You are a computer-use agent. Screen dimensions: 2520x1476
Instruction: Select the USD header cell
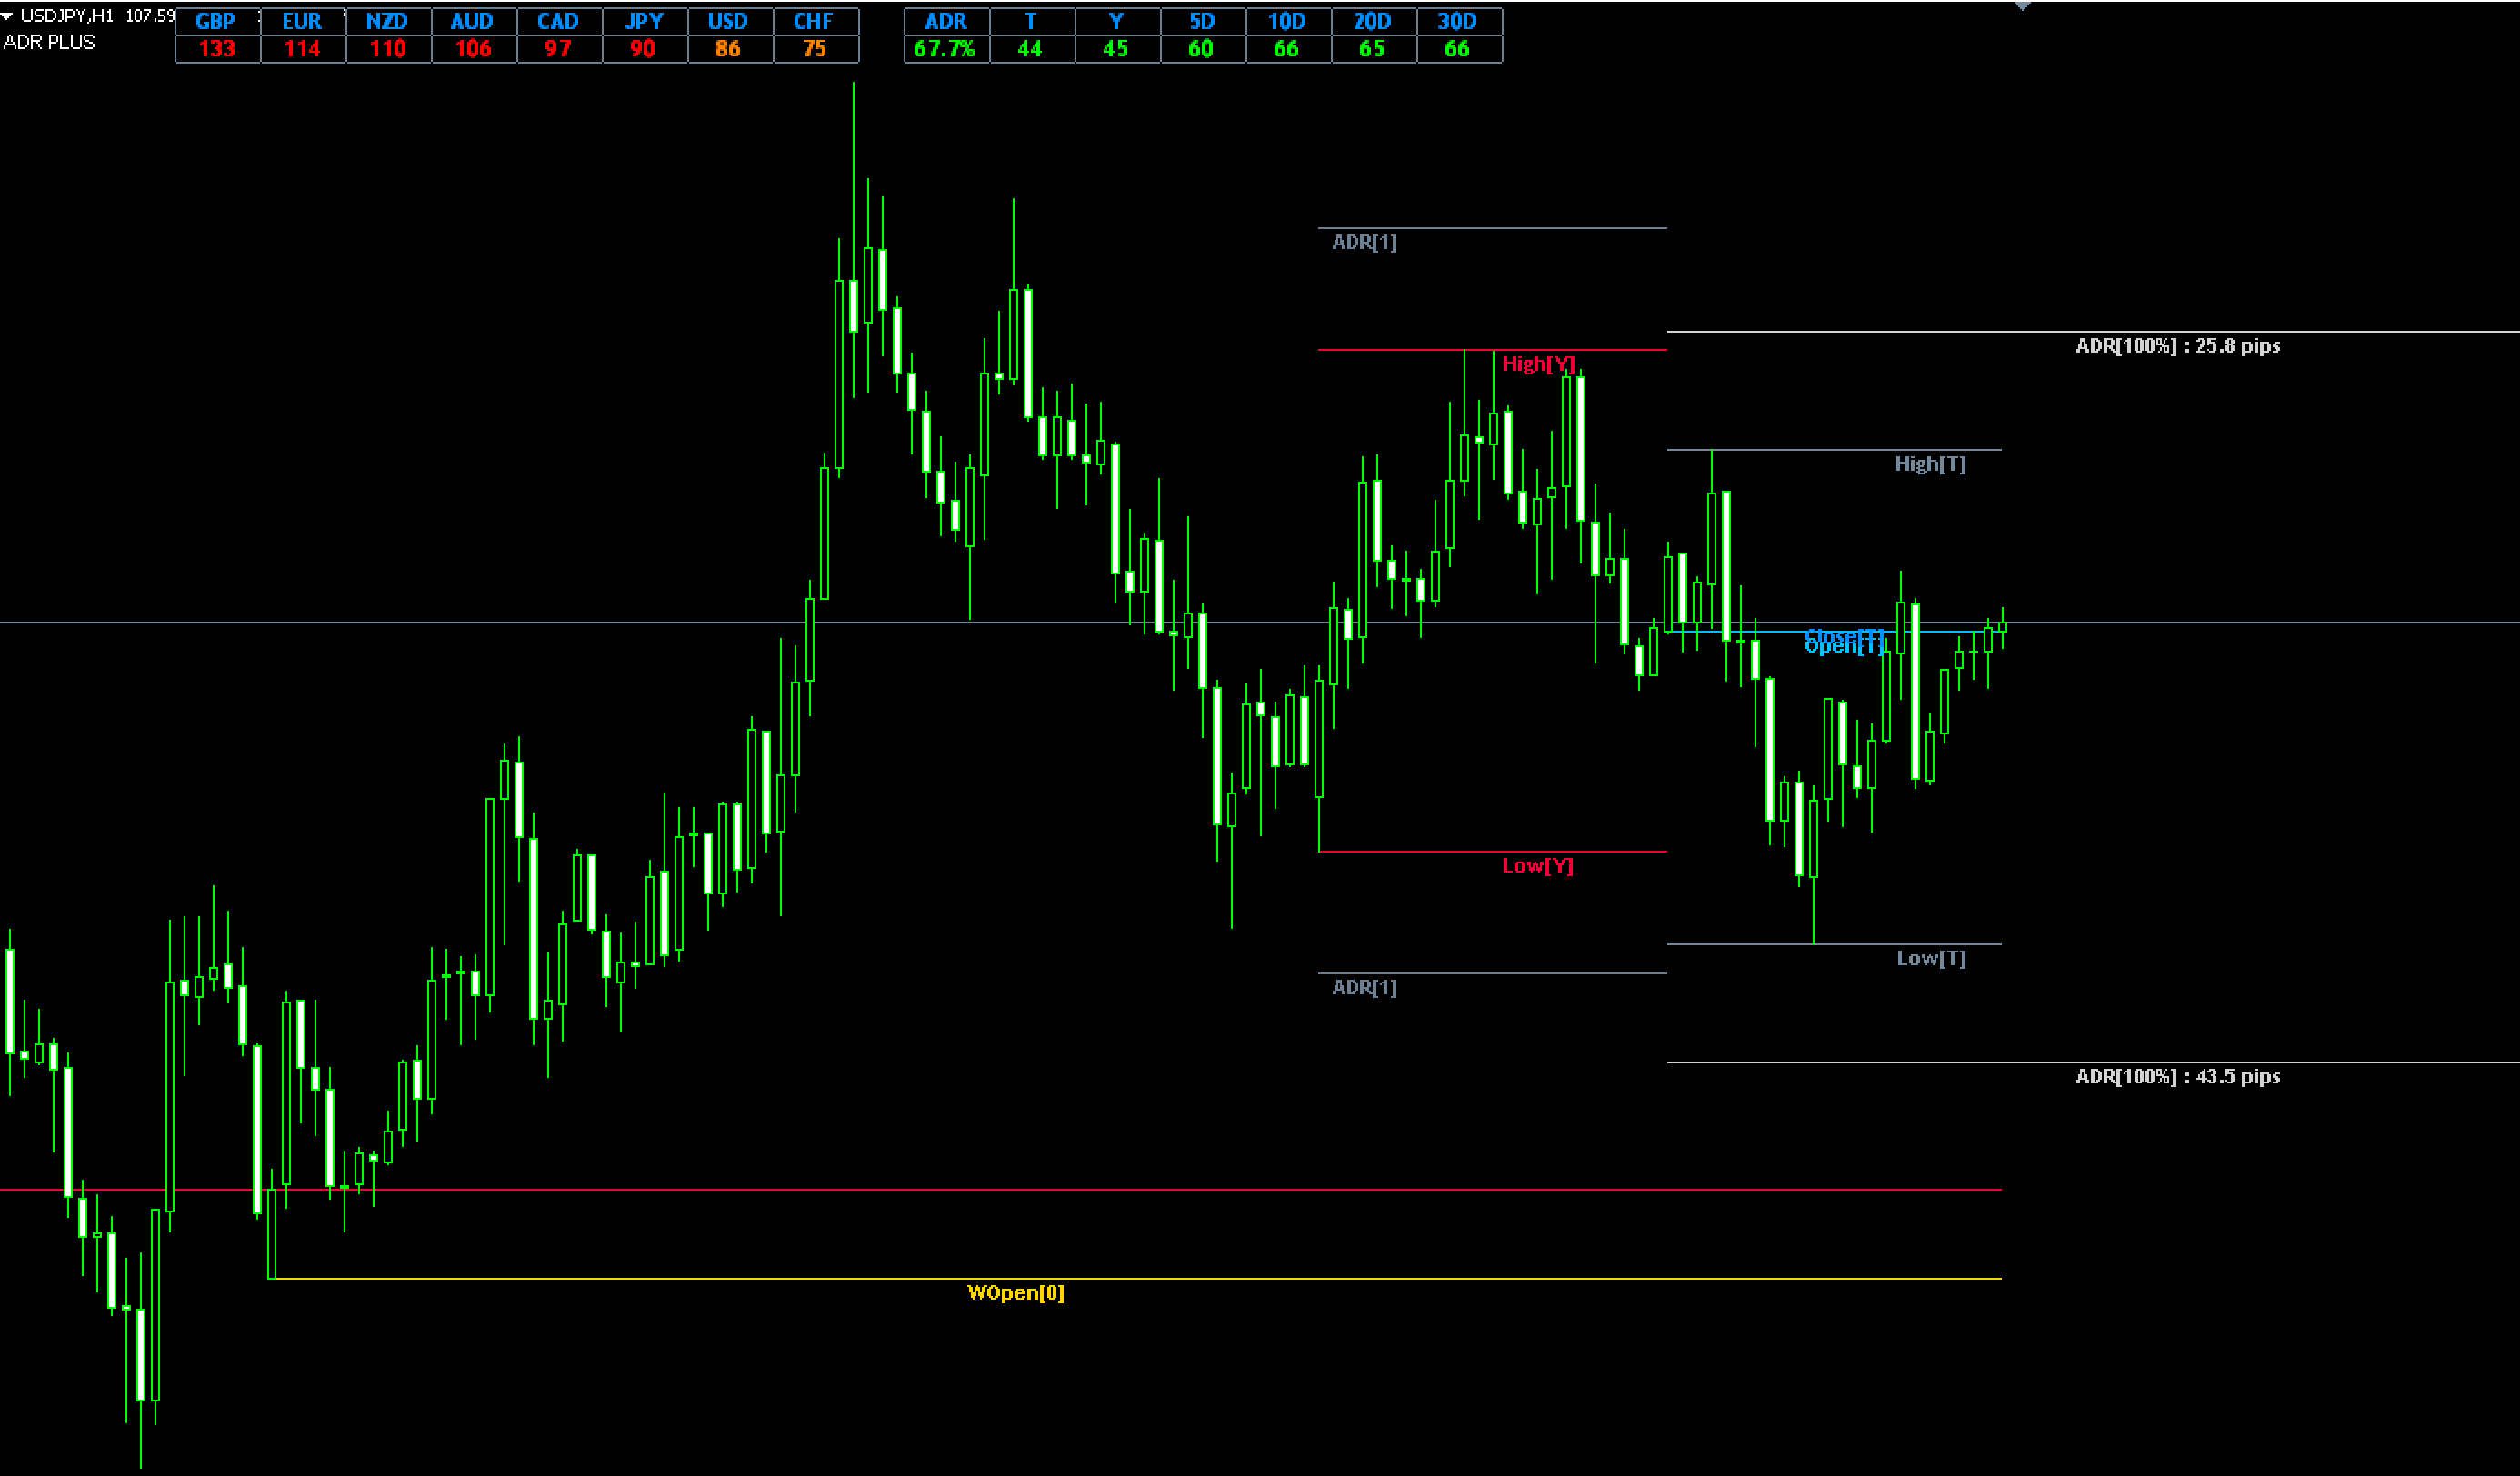pos(729,22)
